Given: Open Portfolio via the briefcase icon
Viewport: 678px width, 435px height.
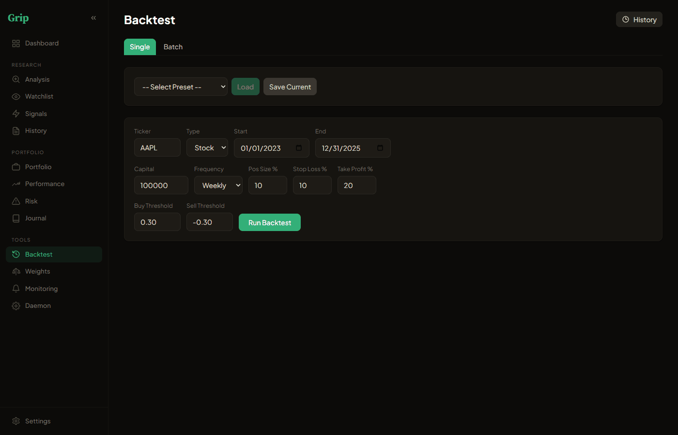Looking at the screenshot, I should pyautogui.click(x=15, y=167).
